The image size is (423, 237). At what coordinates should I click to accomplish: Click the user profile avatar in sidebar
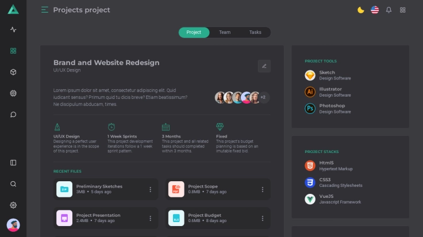(13, 225)
